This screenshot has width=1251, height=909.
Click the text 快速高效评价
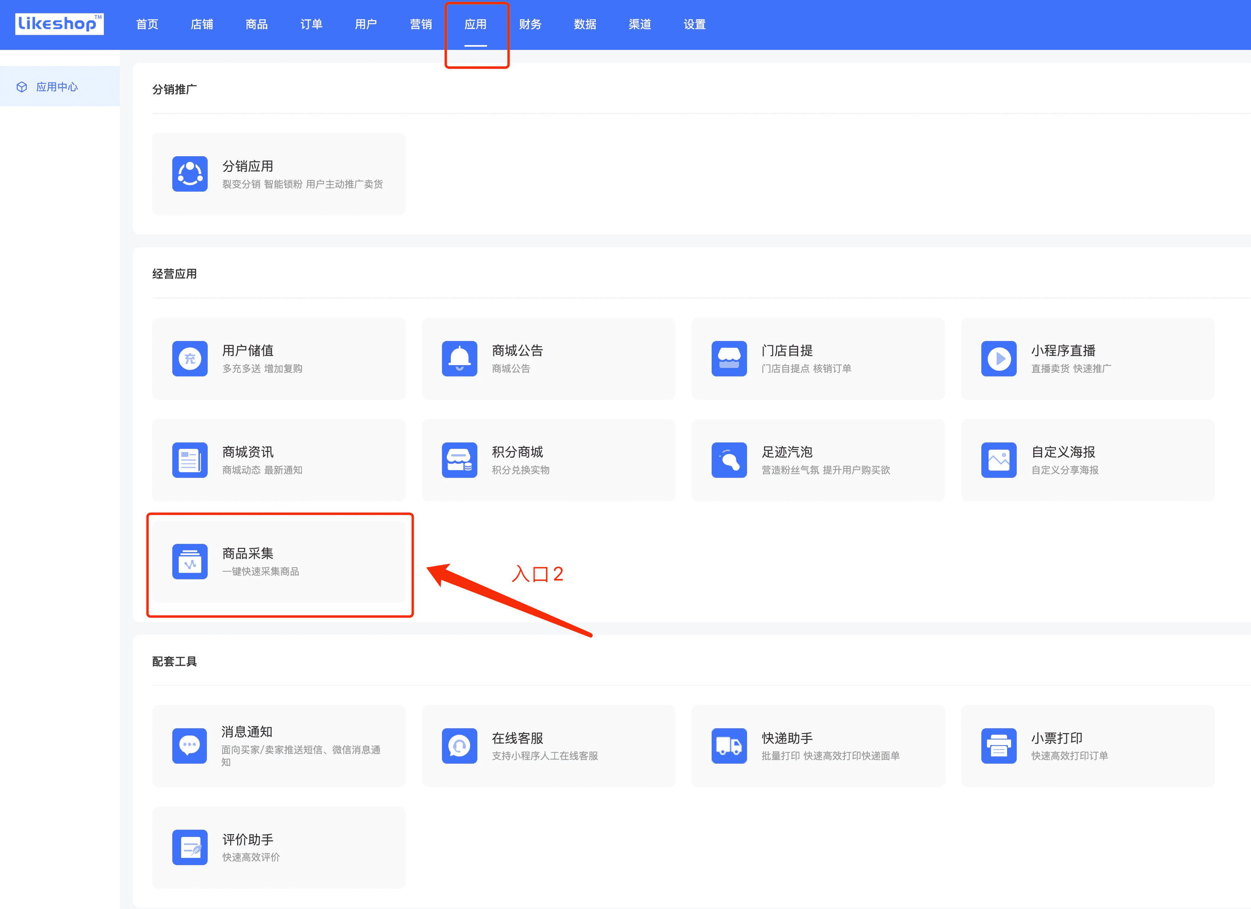251,857
